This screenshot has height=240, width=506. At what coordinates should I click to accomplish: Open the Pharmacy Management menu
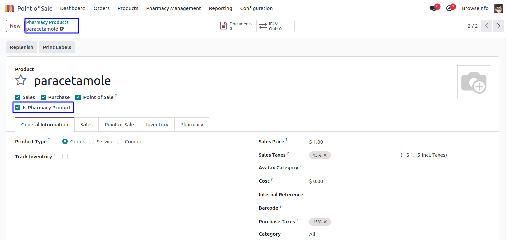pyautogui.click(x=173, y=8)
